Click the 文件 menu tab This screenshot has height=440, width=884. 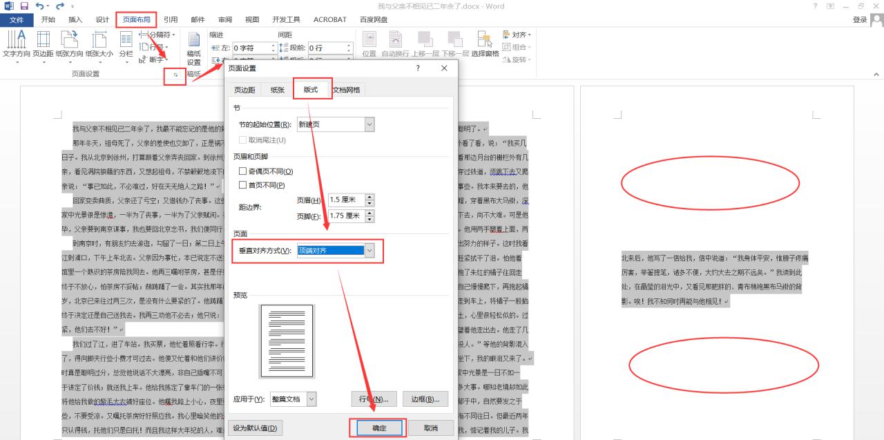pos(17,19)
